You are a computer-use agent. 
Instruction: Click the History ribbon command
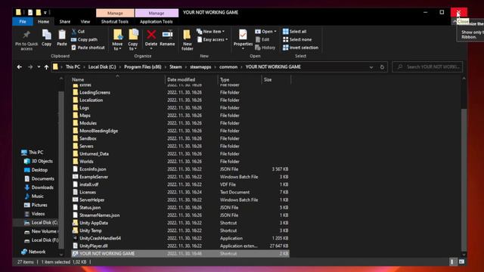tap(265, 48)
